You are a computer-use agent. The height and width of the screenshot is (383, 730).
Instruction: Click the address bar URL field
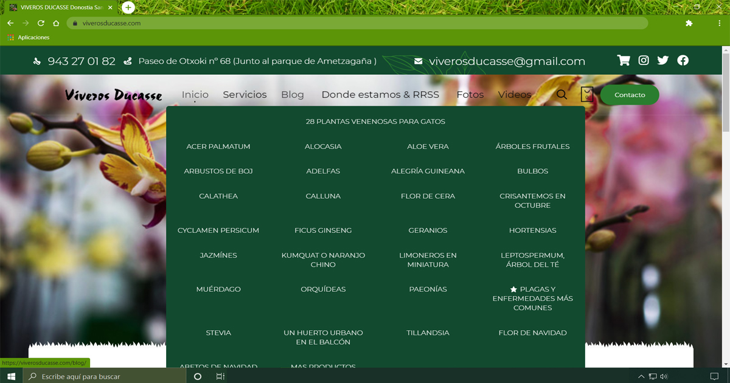(357, 23)
